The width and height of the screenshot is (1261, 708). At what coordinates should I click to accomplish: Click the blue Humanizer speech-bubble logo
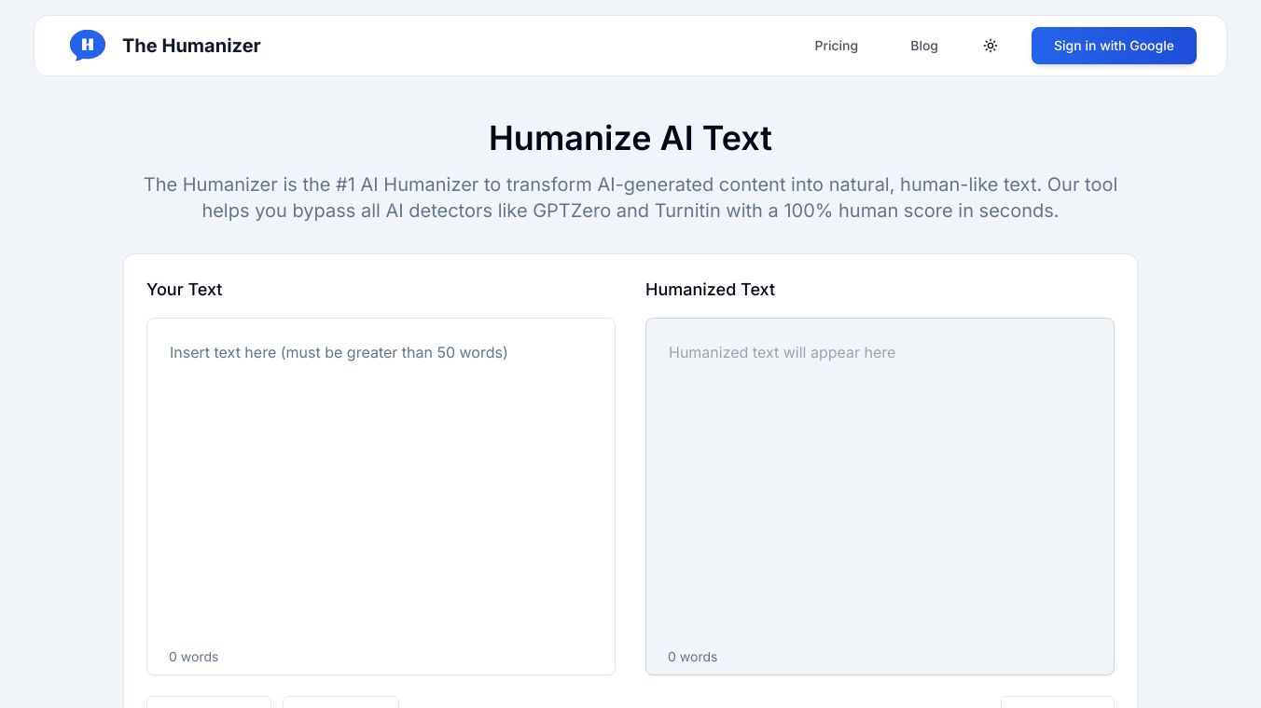[x=88, y=46]
